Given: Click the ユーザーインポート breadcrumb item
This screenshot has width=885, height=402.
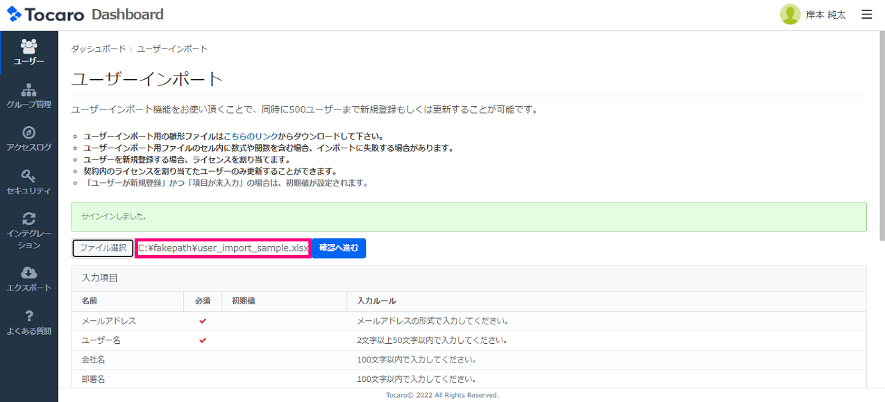Looking at the screenshot, I should (x=172, y=49).
